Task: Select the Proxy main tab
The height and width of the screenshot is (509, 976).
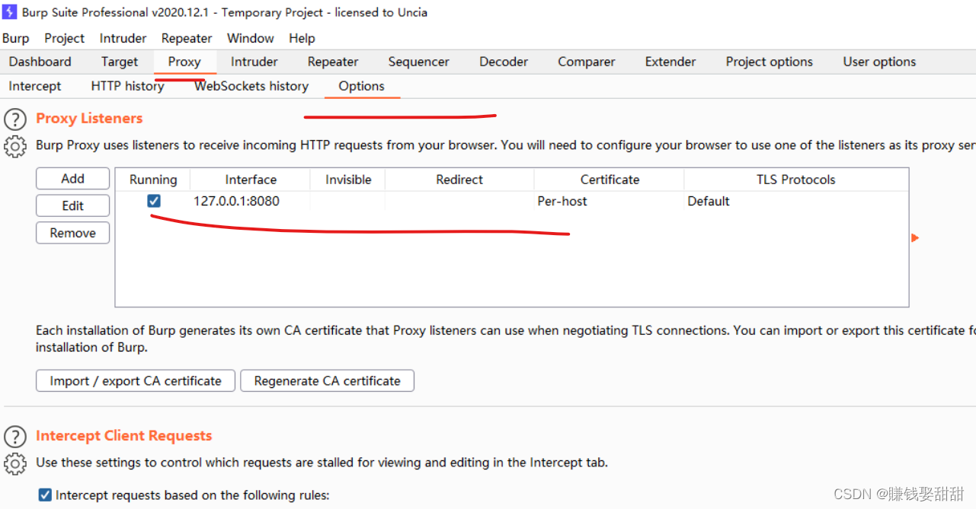Action: pyautogui.click(x=184, y=62)
